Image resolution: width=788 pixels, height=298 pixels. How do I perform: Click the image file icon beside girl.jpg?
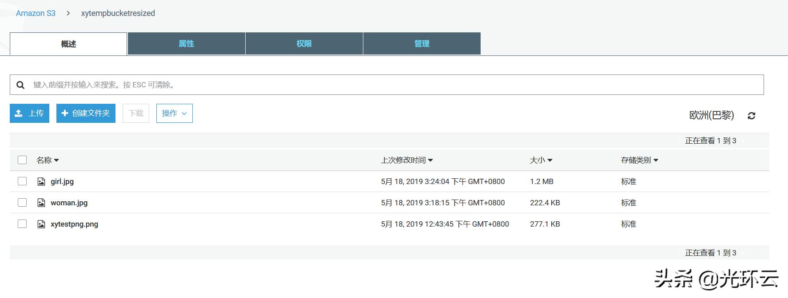(x=41, y=181)
